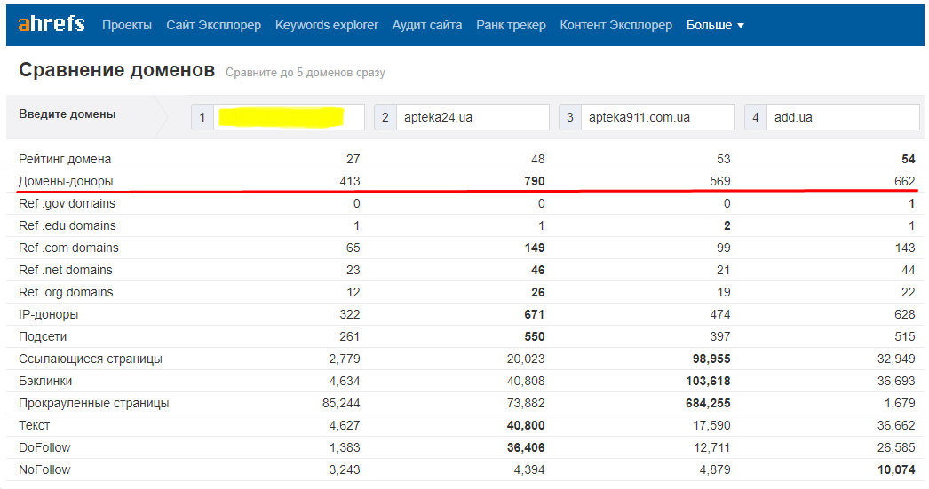929x489 pixels.
Task: Open Ранк трекер in navigation
Action: click(x=511, y=25)
